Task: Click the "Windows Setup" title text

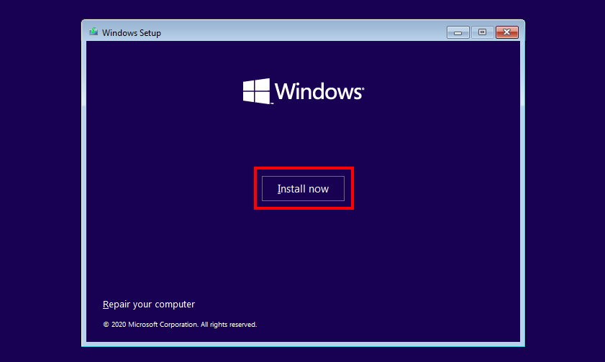Action: click(132, 33)
